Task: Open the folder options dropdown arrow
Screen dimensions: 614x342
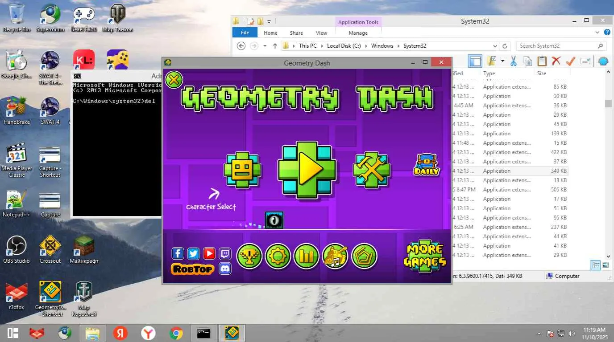Action: click(x=502, y=61)
